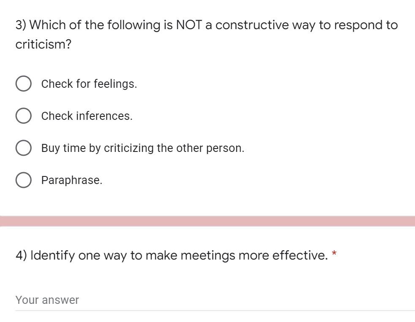Select 'Buy time by criticizing the other person.'
This screenshot has height=322, width=415.
click(x=23, y=147)
